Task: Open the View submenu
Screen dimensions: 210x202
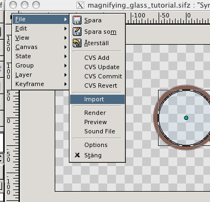Action: [40, 38]
